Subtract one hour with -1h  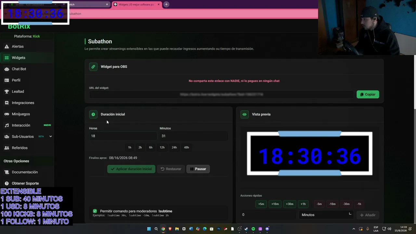click(x=359, y=204)
